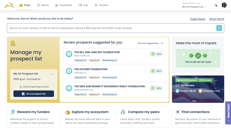Open the user profile avatar
Viewport: 231px width, 135px height.
(x=224, y=5)
